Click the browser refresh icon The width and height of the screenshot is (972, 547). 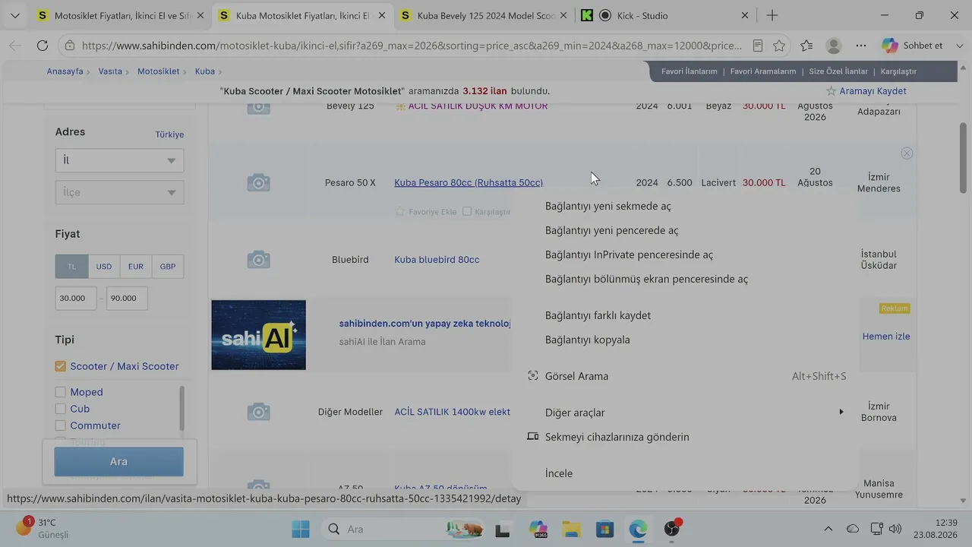43,46
